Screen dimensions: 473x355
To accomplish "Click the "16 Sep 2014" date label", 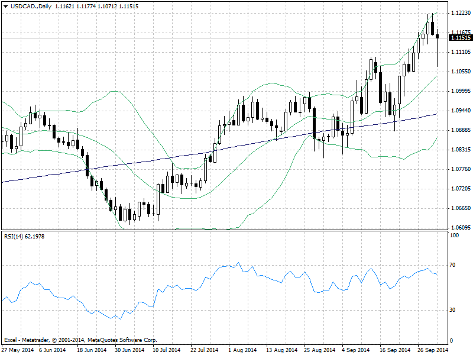I will point(395,350).
